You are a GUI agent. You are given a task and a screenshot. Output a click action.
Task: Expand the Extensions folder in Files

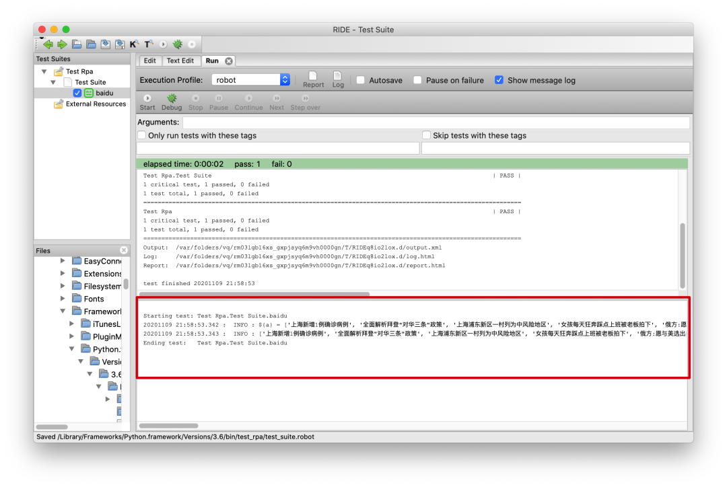pos(63,273)
